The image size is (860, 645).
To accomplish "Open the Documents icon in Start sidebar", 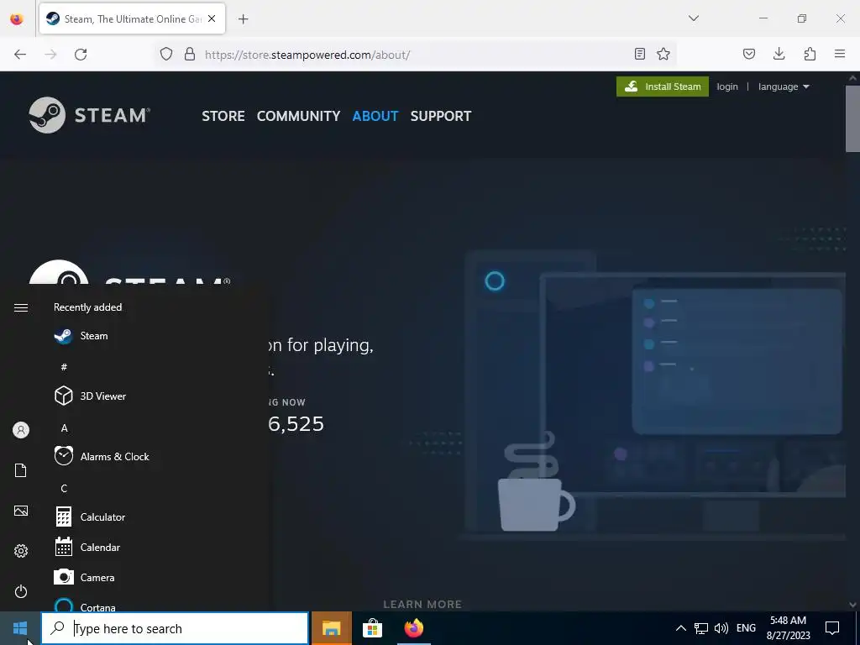I will click(x=21, y=470).
